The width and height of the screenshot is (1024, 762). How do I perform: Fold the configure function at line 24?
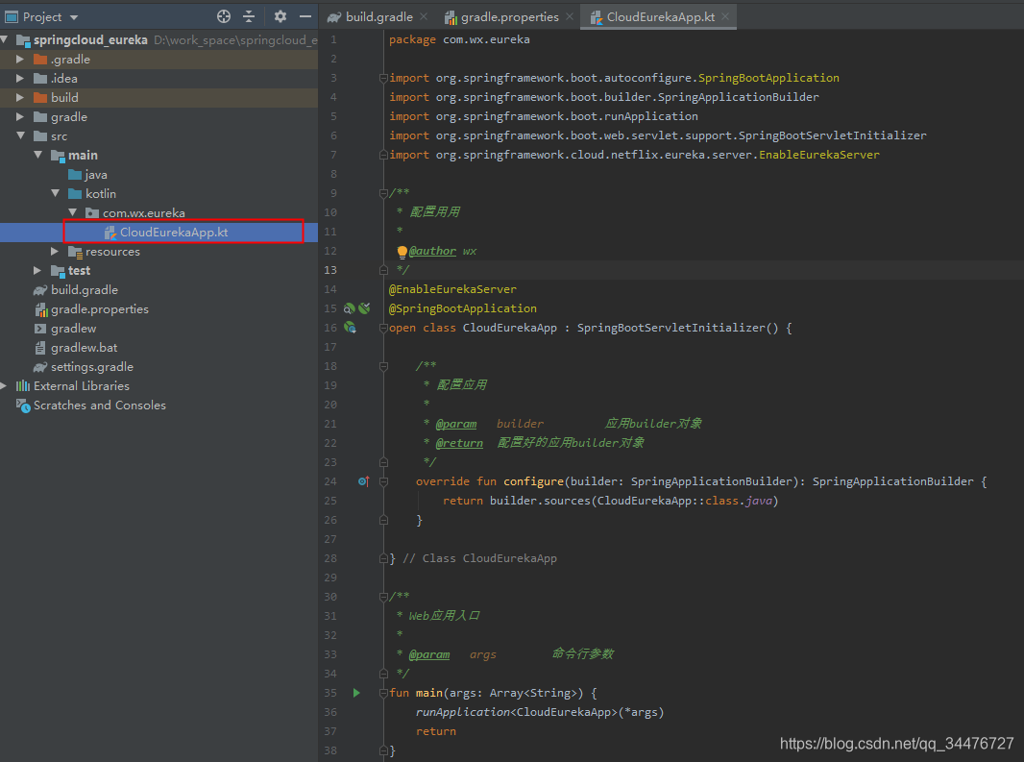click(x=383, y=481)
